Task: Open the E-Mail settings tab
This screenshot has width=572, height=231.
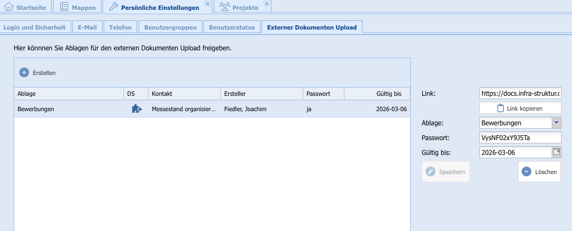Action: pyautogui.click(x=87, y=27)
